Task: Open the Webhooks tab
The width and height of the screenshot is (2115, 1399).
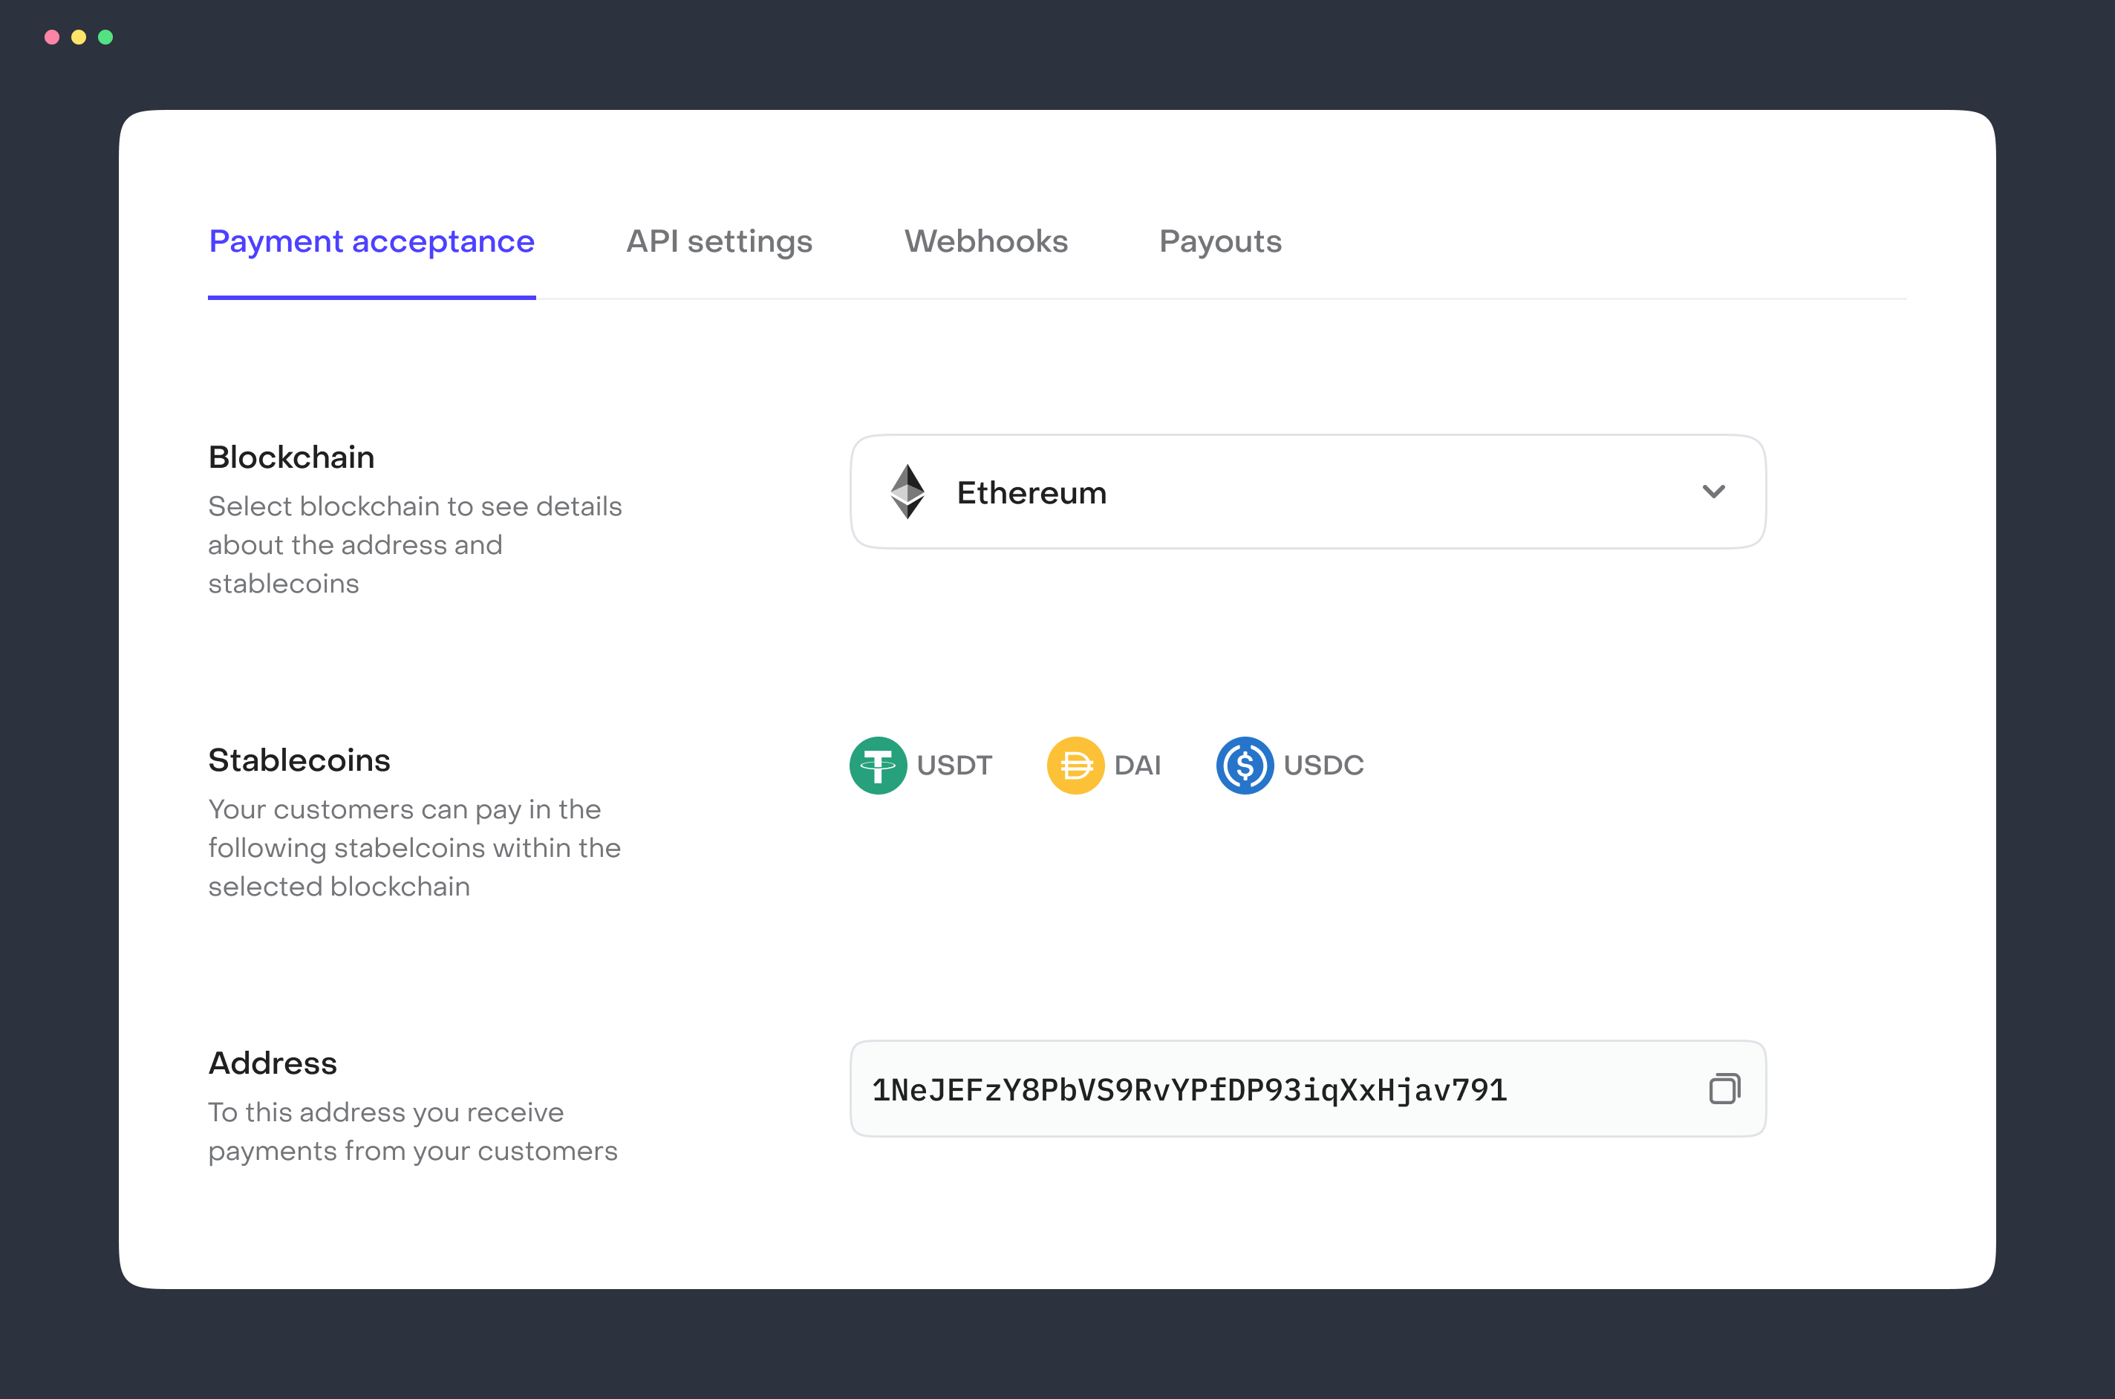Action: (985, 242)
